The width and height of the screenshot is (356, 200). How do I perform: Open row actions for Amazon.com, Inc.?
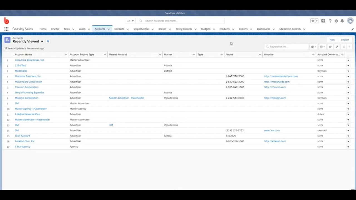tap(348, 141)
